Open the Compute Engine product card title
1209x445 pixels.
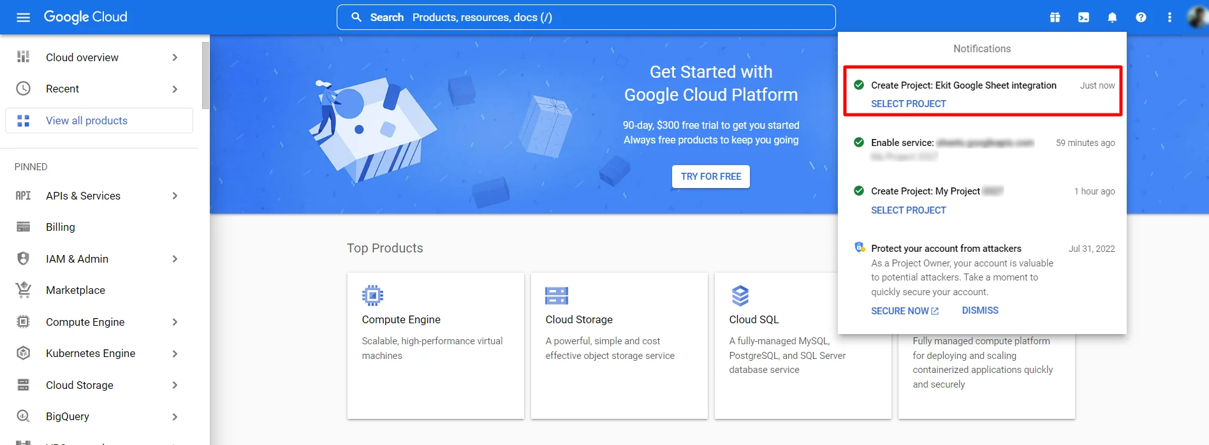click(401, 319)
